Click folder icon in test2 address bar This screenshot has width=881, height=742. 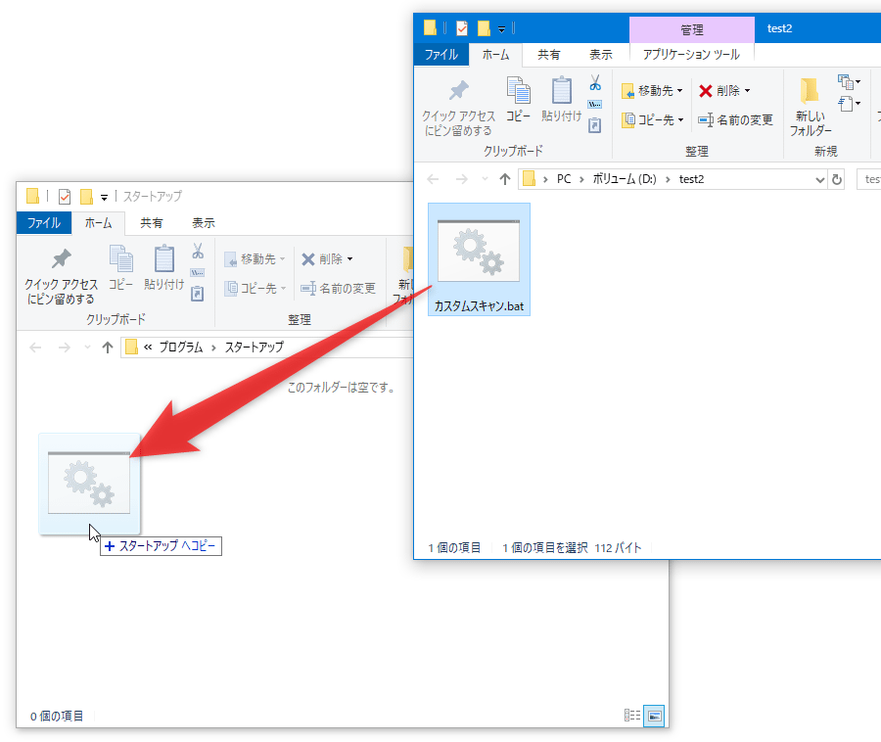pyautogui.click(x=529, y=178)
